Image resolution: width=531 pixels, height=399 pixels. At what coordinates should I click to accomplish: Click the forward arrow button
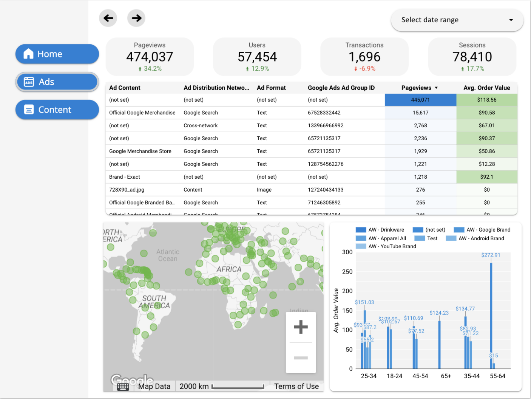136,18
